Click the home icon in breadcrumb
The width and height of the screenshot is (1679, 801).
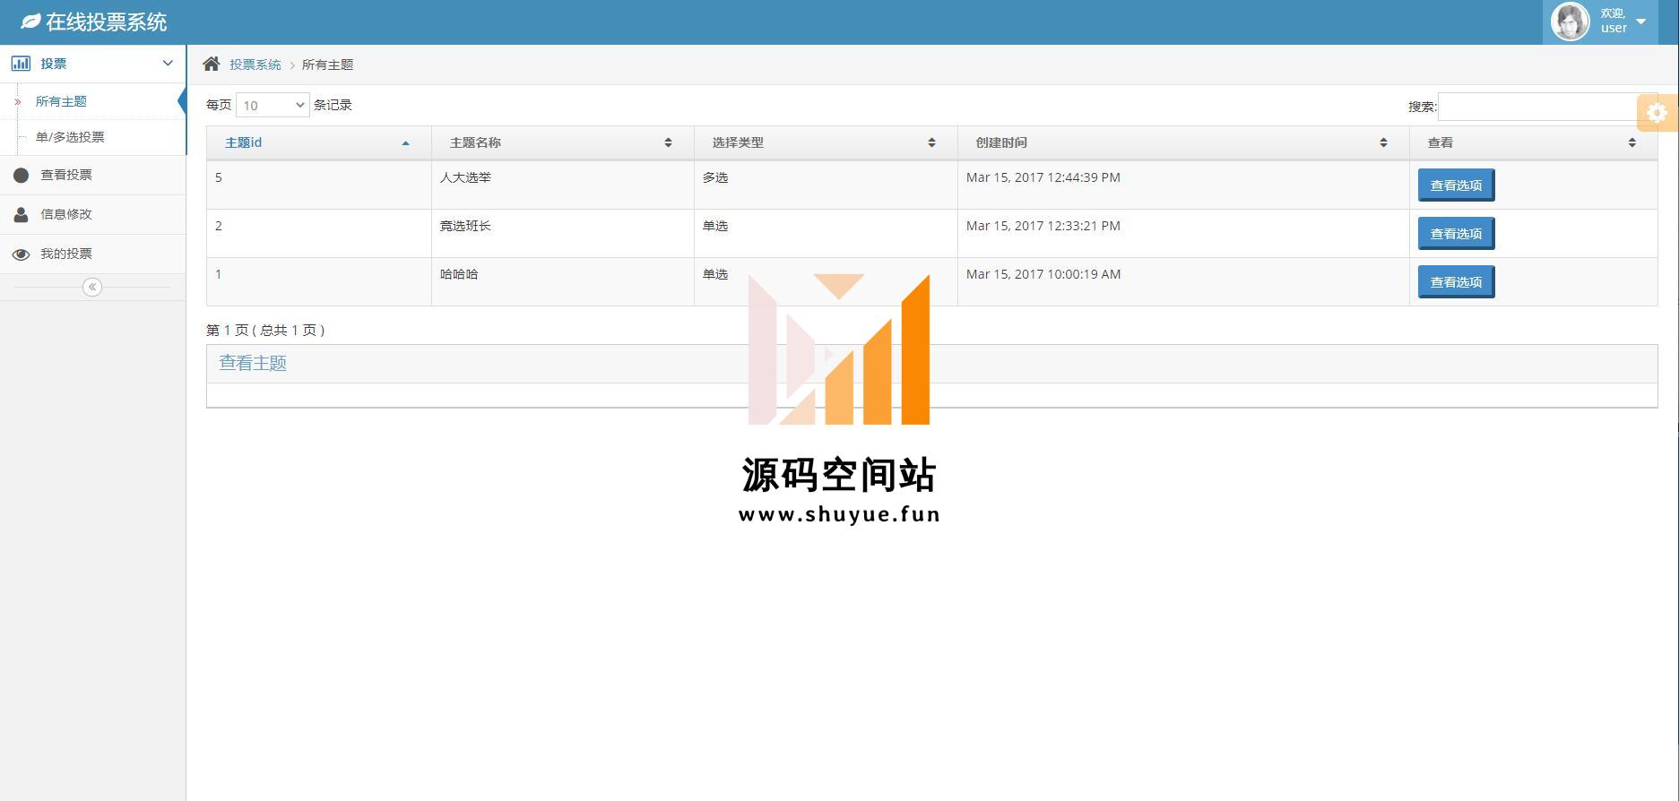(212, 64)
